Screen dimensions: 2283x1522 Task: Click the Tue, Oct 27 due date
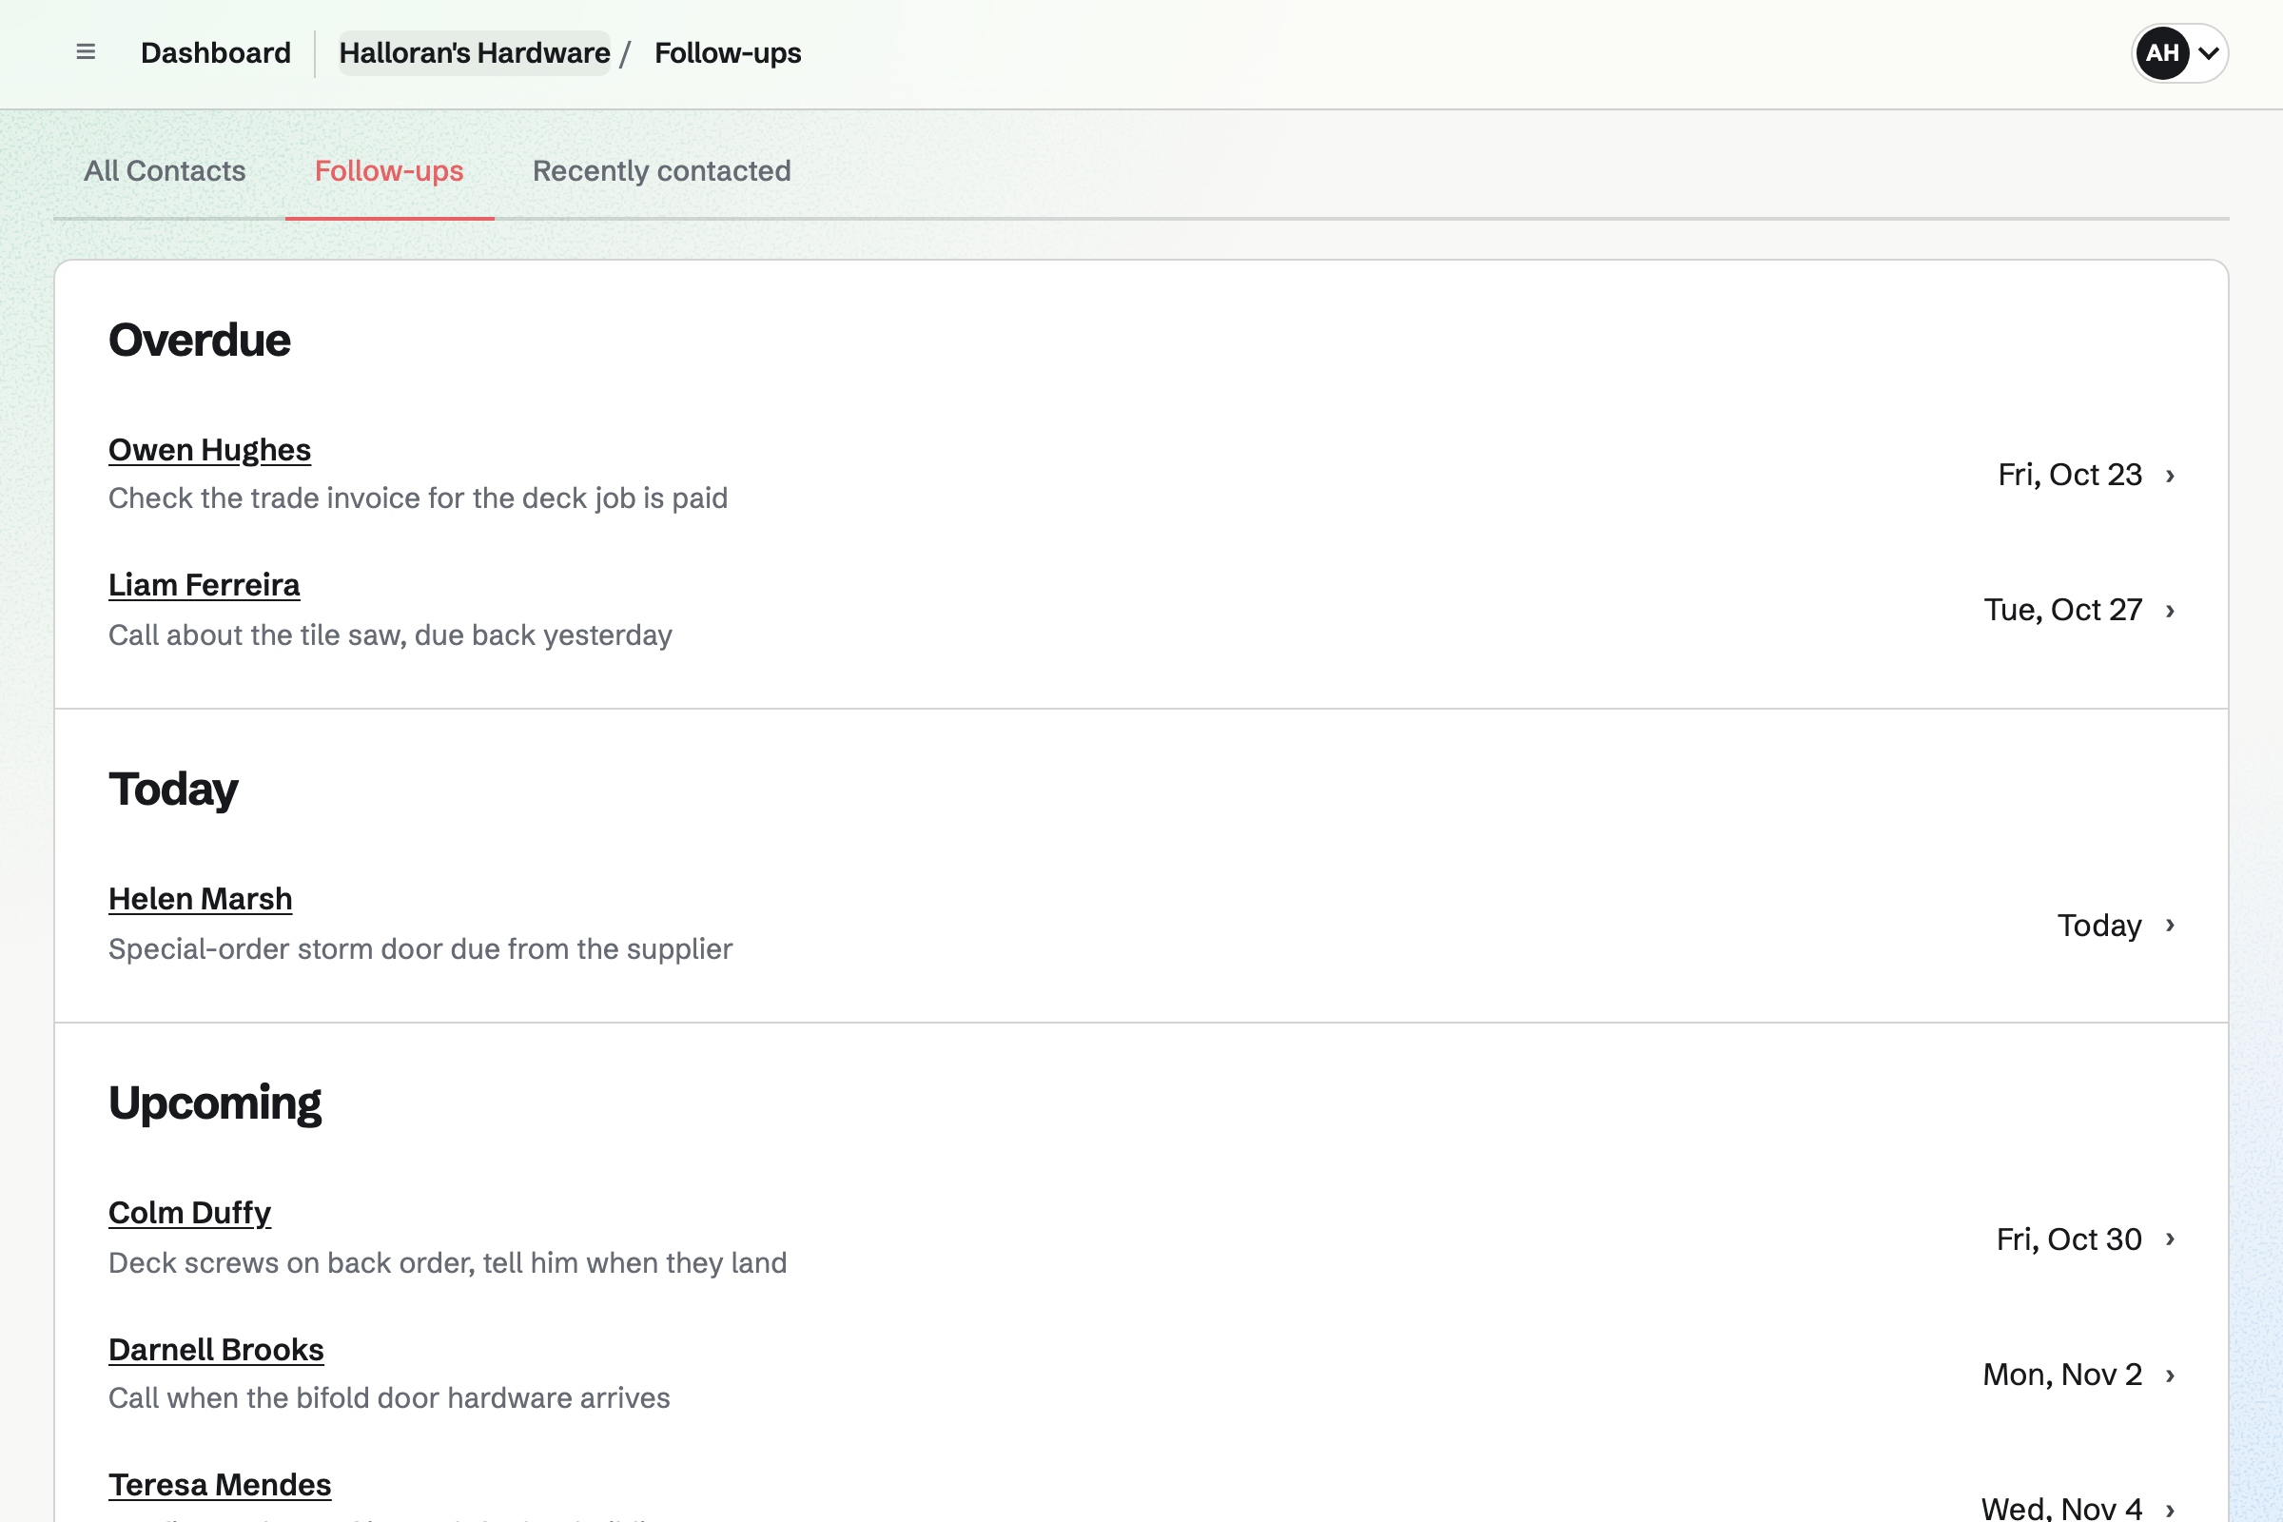pyautogui.click(x=2062, y=610)
